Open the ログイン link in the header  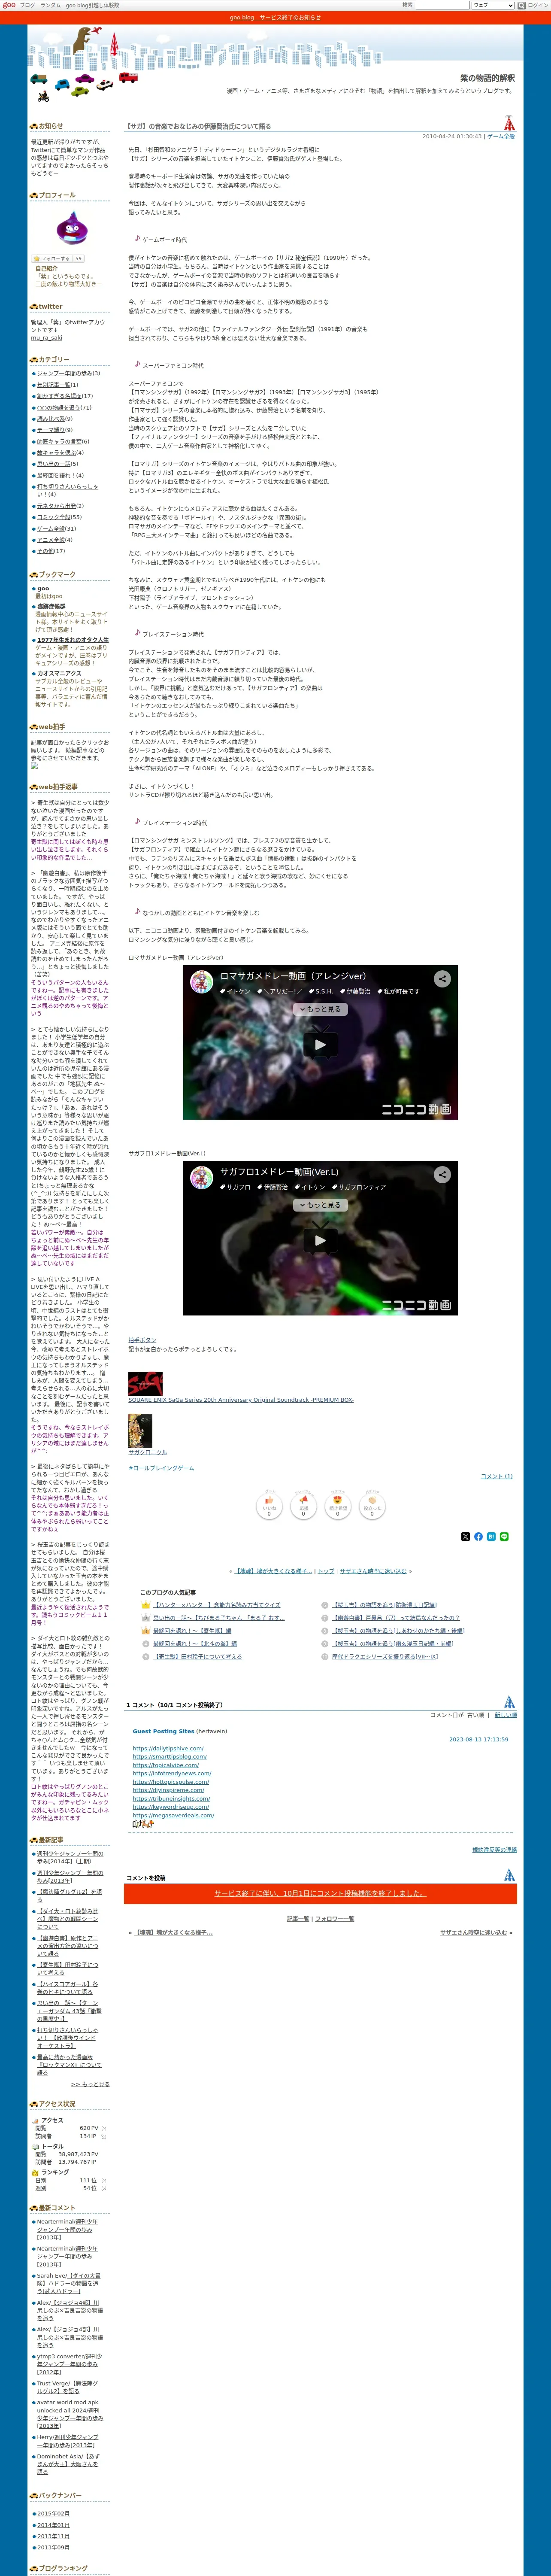[x=538, y=5]
